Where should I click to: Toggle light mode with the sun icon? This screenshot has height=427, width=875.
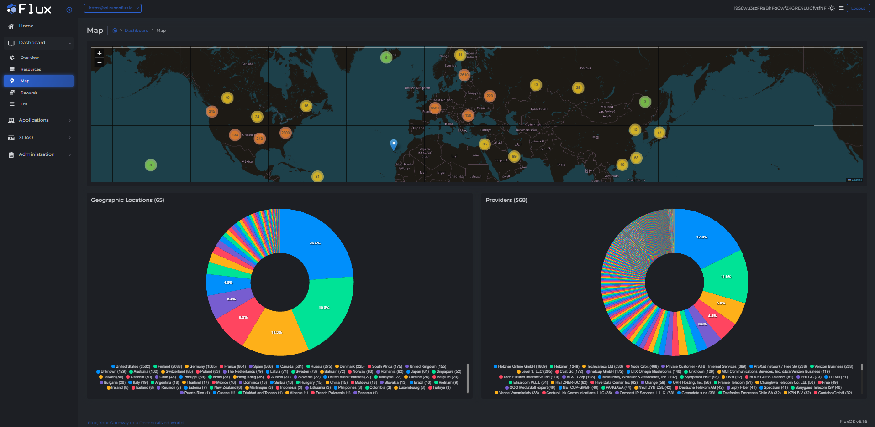click(832, 8)
